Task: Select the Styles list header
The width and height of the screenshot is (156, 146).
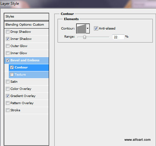Action: click(26, 17)
